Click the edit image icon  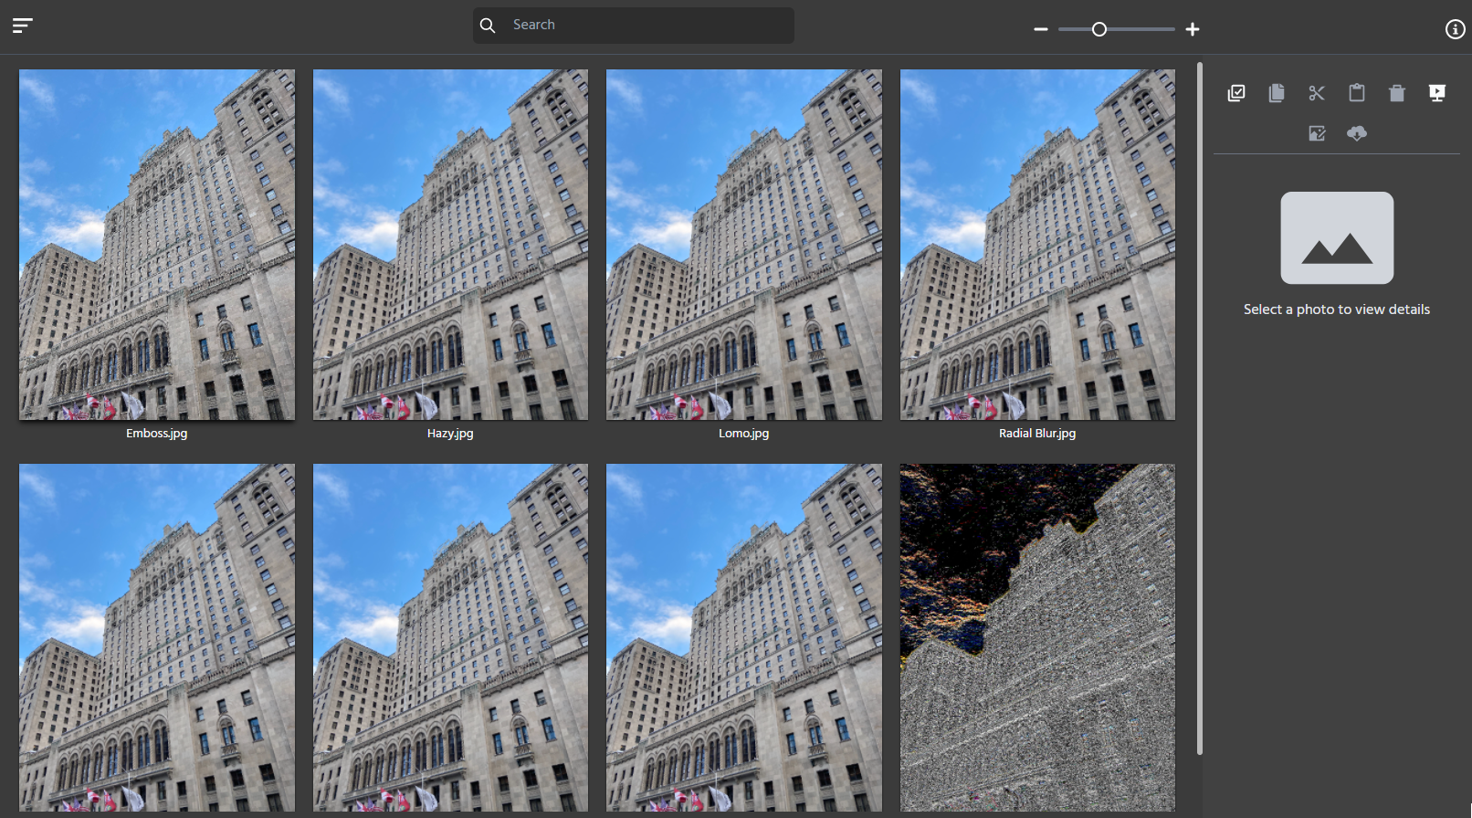pos(1317,133)
